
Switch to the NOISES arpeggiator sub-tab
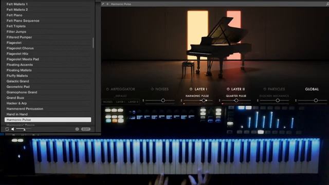[107, 102]
